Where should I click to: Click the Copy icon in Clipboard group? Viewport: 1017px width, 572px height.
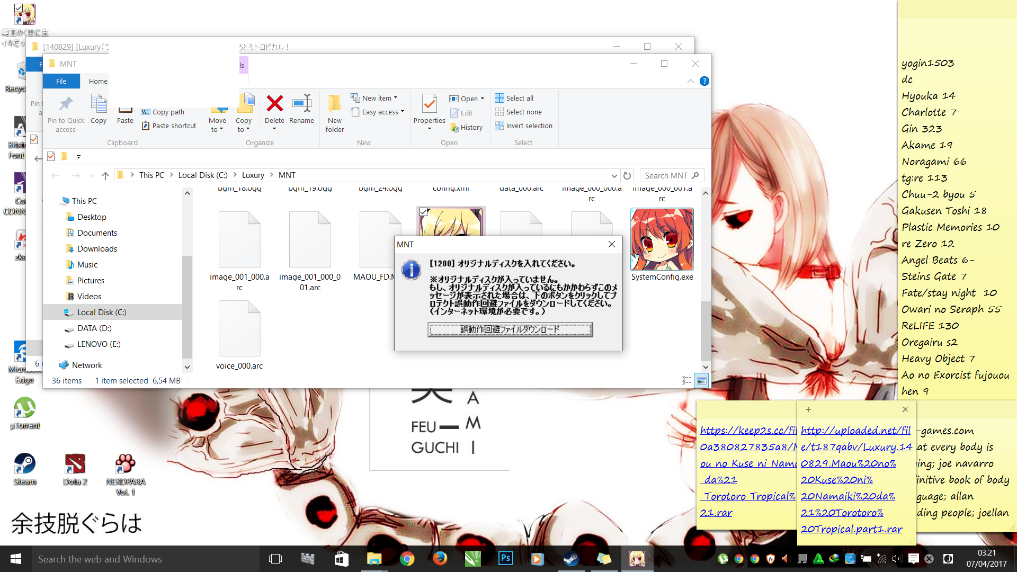99,109
